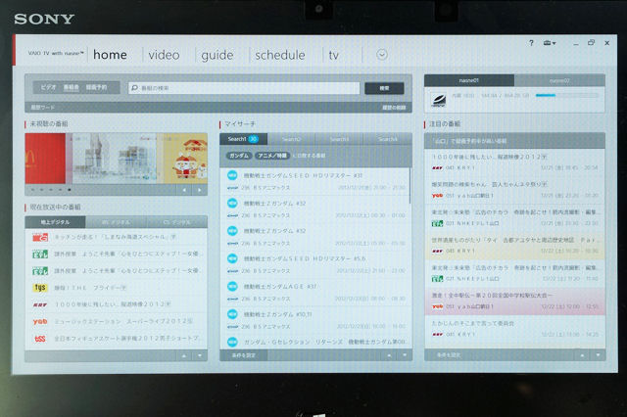
Task: Open '機動戦士Zガンダム #32' 00:30 result
Action: tap(314, 209)
